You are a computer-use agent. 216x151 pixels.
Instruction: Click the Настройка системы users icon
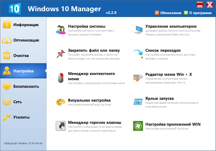[61, 30]
